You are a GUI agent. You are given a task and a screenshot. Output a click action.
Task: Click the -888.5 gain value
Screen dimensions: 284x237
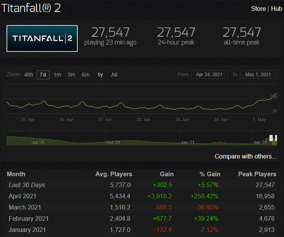[163, 207]
